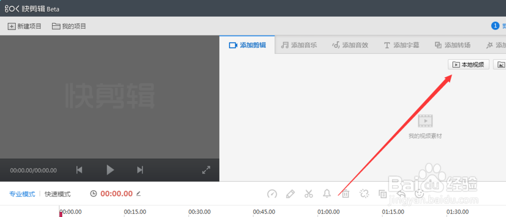Click the 01:00.00 mark on ruler

pos(328,211)
